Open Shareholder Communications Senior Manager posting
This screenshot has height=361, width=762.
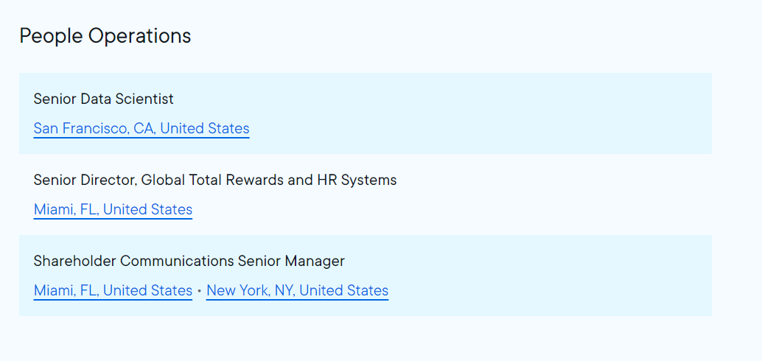[x=189, y=261]
